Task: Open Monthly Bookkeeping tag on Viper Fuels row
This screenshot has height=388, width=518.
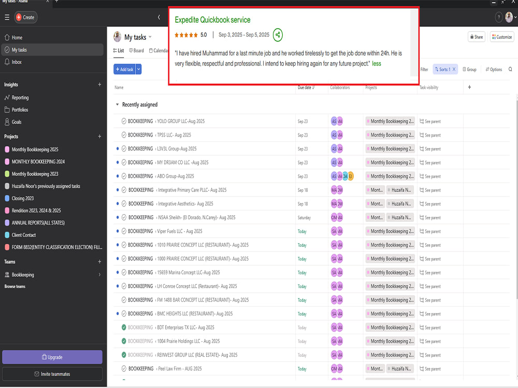Action: click(391, 231)
